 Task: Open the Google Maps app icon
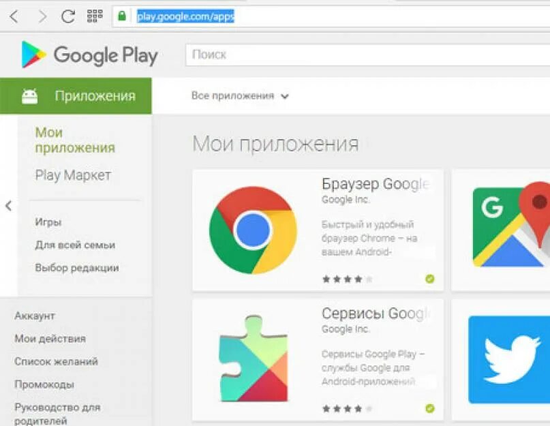pos(511,224)
